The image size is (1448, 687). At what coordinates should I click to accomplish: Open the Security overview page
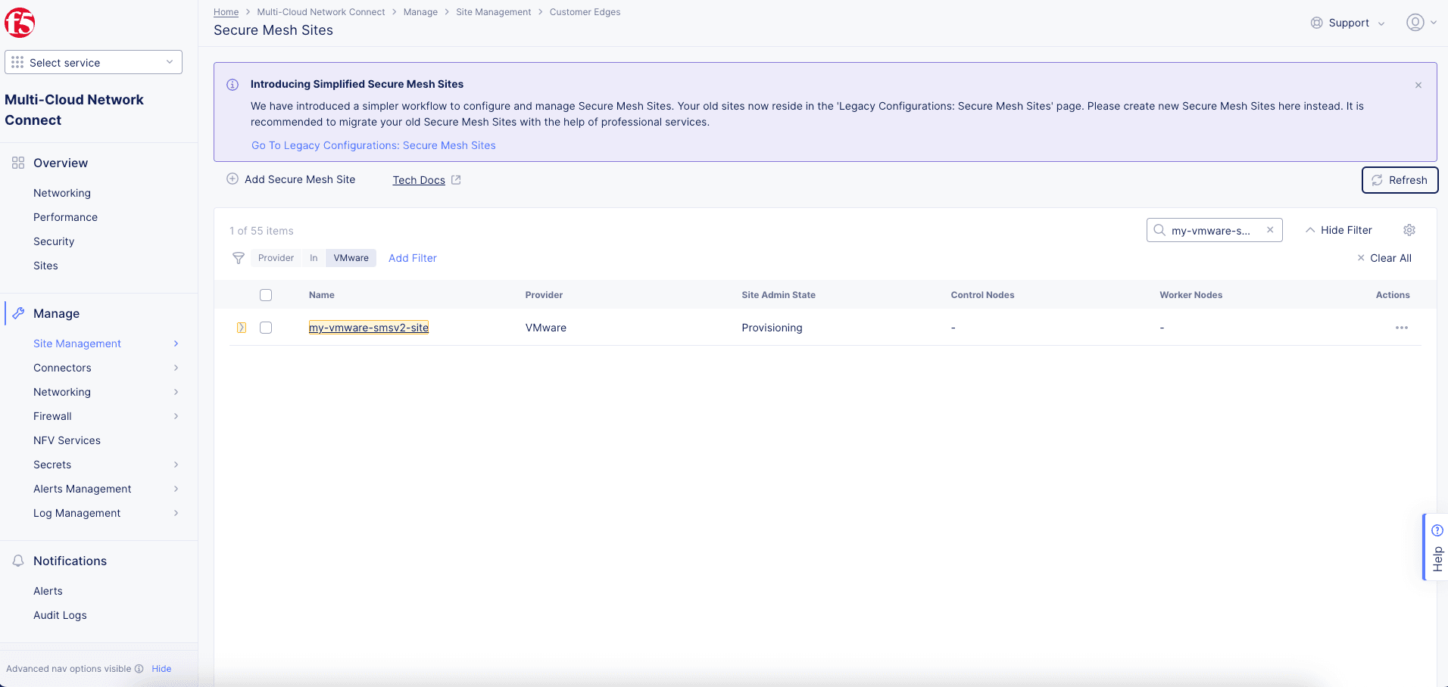[54, 241]
